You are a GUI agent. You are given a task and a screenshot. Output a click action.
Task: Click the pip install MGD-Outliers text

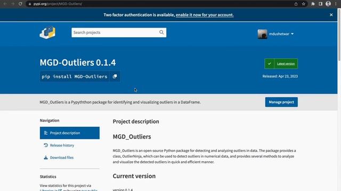tap(75, 76)
